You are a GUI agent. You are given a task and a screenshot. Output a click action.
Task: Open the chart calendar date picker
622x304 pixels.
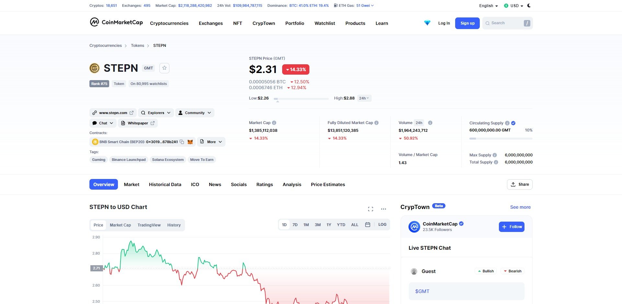tap(368, 225)
